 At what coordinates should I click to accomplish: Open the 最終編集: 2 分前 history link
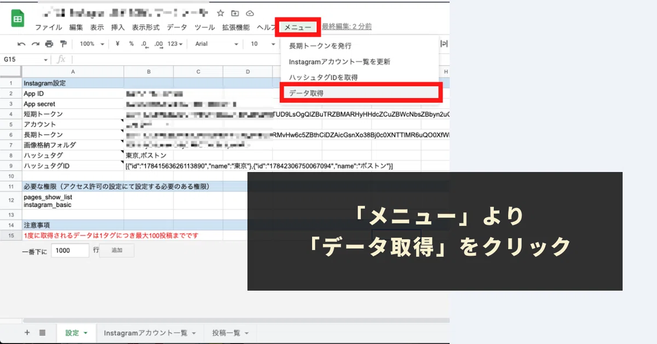click(347, 26)
